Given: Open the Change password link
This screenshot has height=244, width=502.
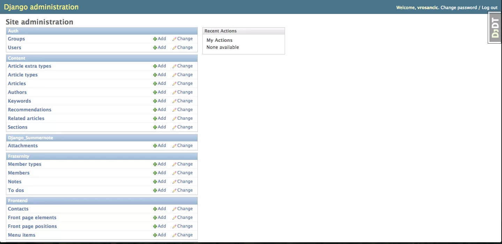Looking at the screenshot, I should pyautogui.click(x=458, y=8).
